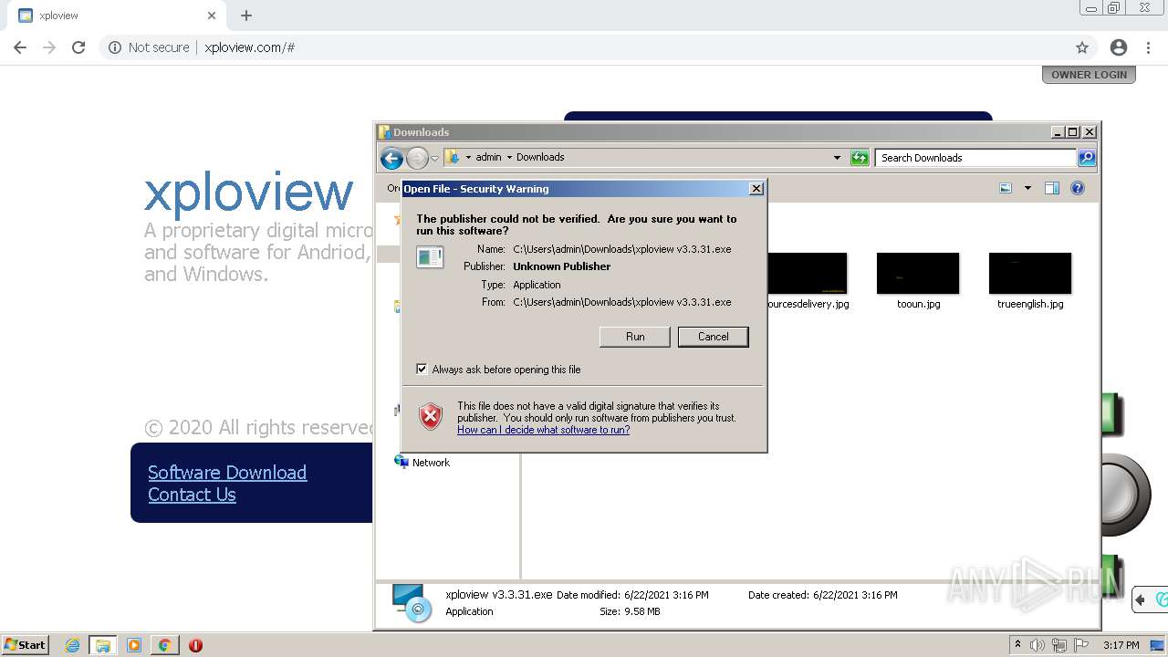This screenshot has height=657, width=1168.
Task: Open 'How can I decide what software to run?' link
Action: [x=543, y=430]
